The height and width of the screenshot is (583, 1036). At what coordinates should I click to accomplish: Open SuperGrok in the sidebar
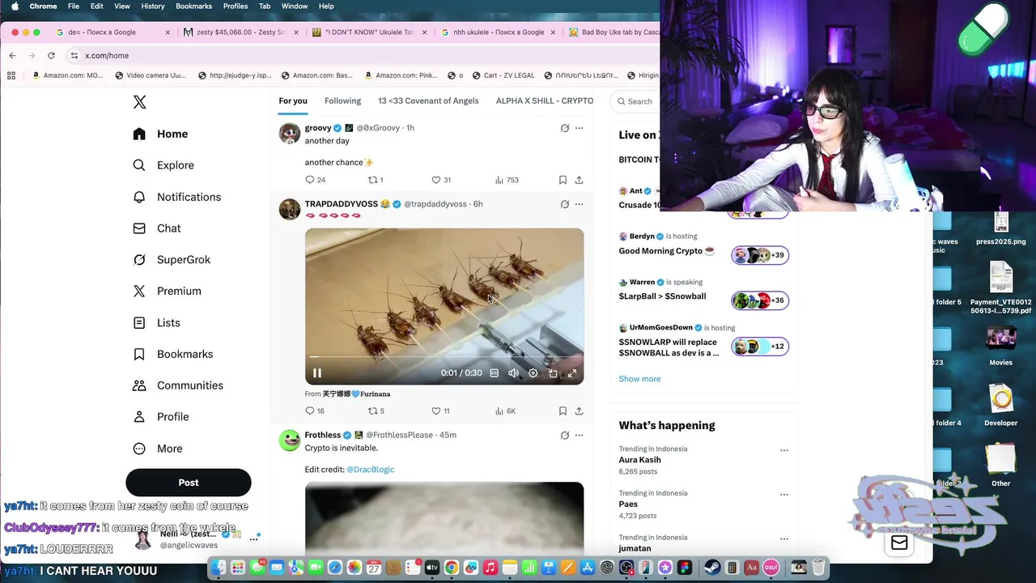[x=172, y=260]
